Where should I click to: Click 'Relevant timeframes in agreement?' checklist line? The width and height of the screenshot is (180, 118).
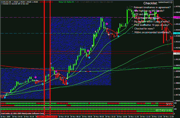tap(152, 7)
